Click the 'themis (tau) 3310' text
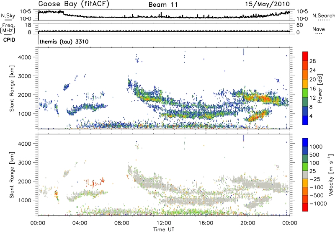Image resolution: width=335 pixels, height=232 pixels. 64,41
